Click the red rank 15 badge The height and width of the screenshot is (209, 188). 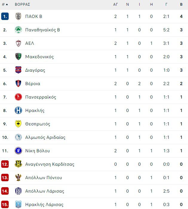(x=5, y=205)
